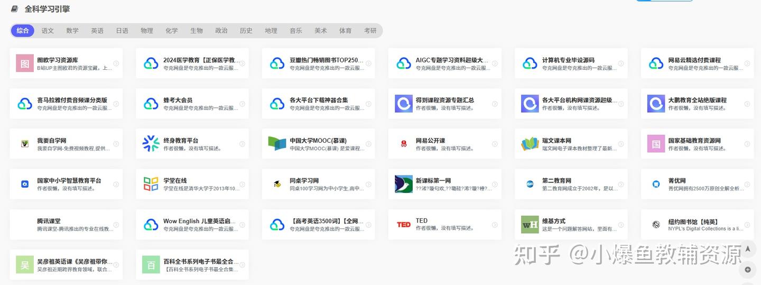761x285 pixels.
Task: Click the arrow button on 学堂在线 card
Action: point(242,184)
